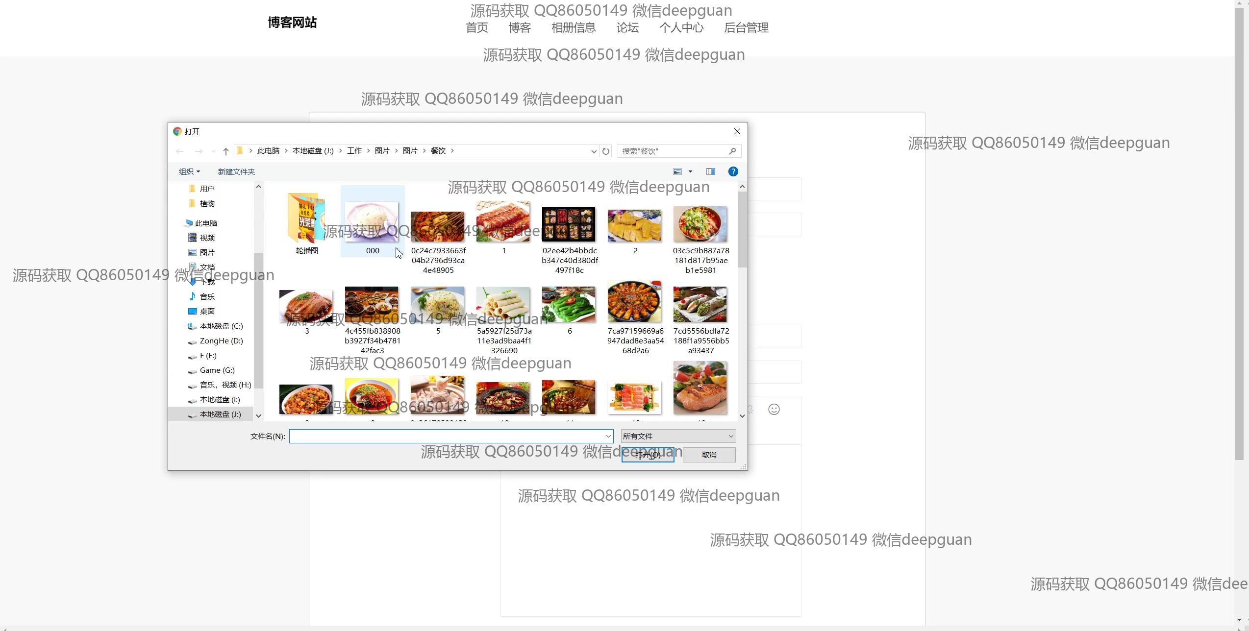Select 本地磁盘 (J:) in the breadcrumb
The width and height of the screenshot is (1249, 631).
tap(313, 151)
